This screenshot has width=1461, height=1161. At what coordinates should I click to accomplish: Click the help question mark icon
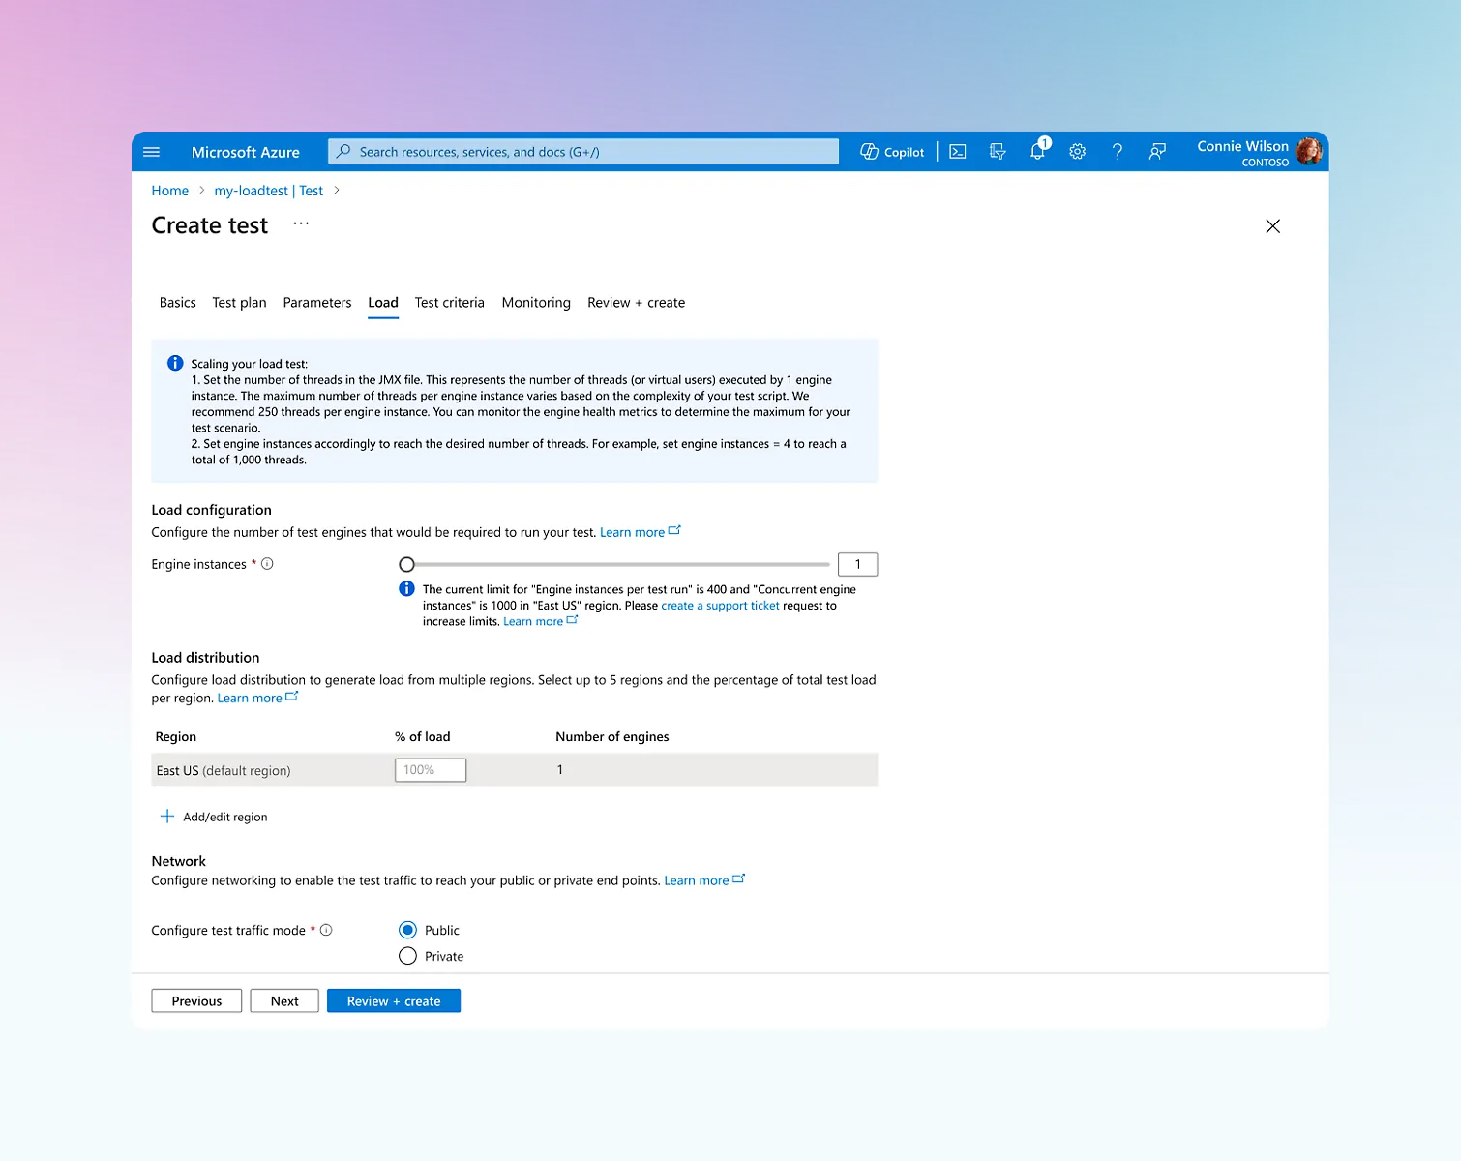pos(1117,152)
